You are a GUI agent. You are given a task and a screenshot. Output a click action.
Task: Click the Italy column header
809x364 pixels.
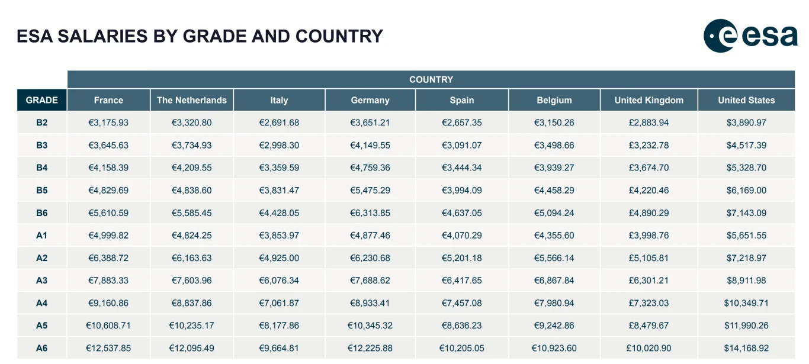point(279,100)
